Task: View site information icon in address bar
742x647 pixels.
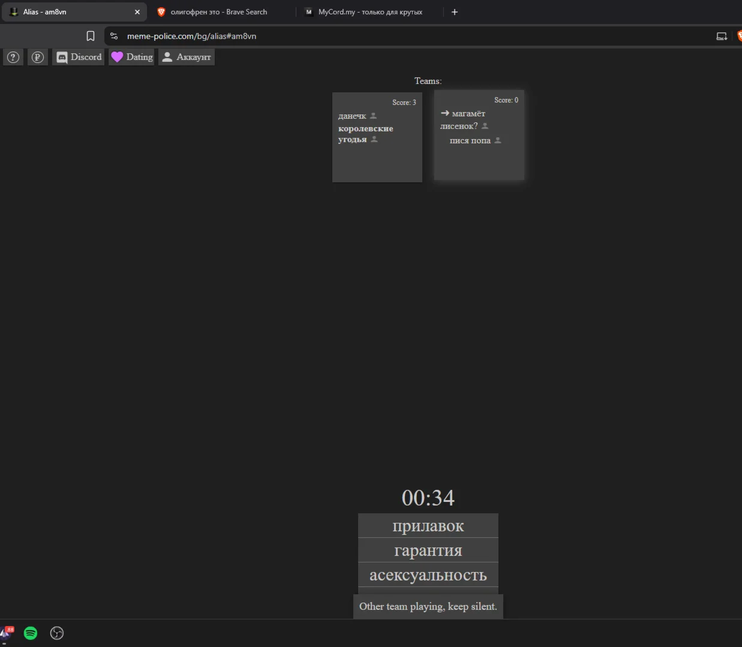Action: point(114,36)
